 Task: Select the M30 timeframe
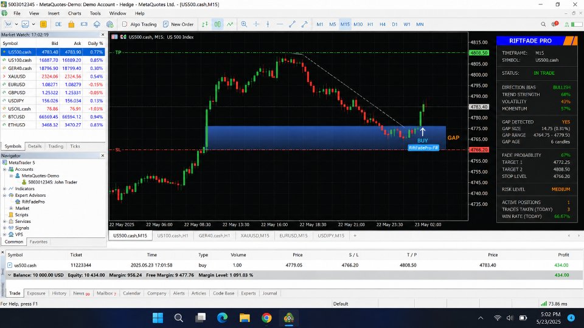coord(358,24)
